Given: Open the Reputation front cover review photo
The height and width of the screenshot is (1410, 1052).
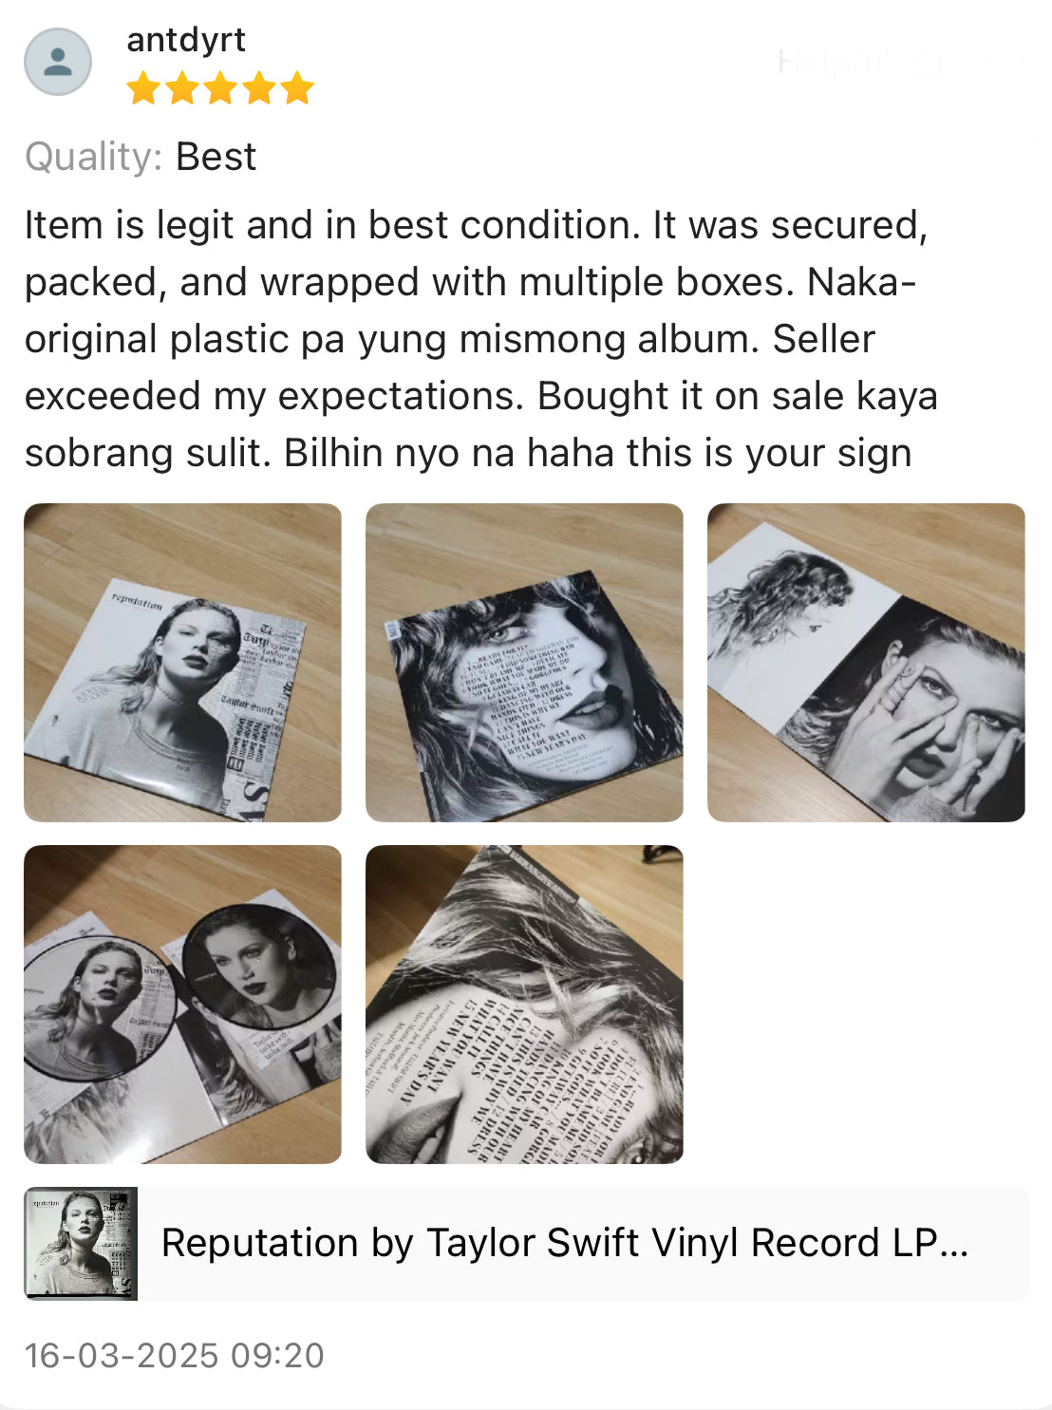Looking at the screenshot, I should 182,663.
